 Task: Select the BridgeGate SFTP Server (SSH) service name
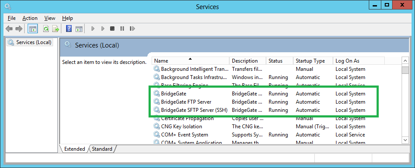(194, 110)
